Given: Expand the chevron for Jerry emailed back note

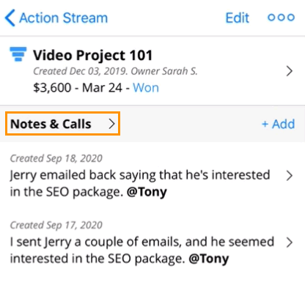Looking at the screenshot, I should tap(290, 175).
